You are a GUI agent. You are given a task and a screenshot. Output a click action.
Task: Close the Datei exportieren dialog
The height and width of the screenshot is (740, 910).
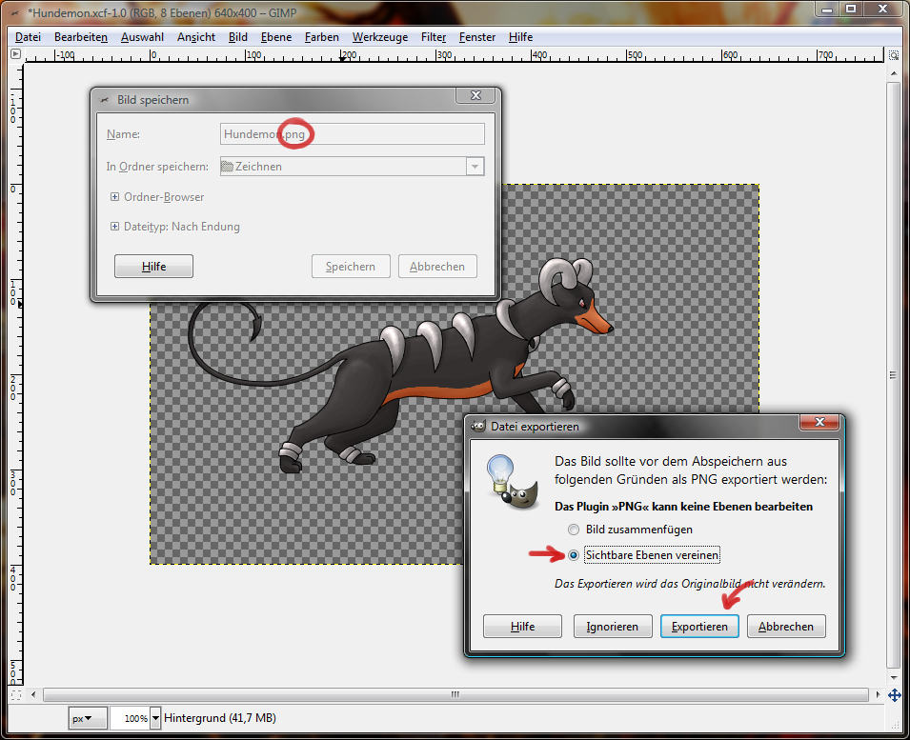[x=819, y=422]
